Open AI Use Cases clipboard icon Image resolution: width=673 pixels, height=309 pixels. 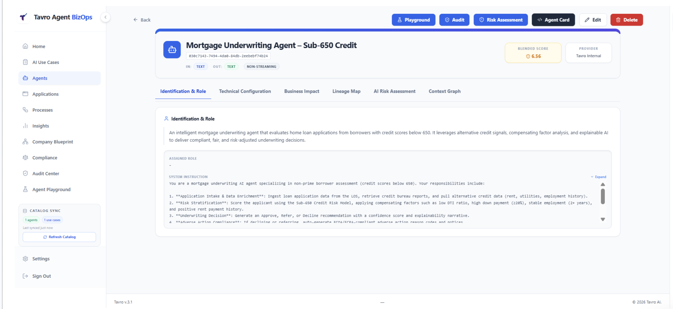(25, 62)
